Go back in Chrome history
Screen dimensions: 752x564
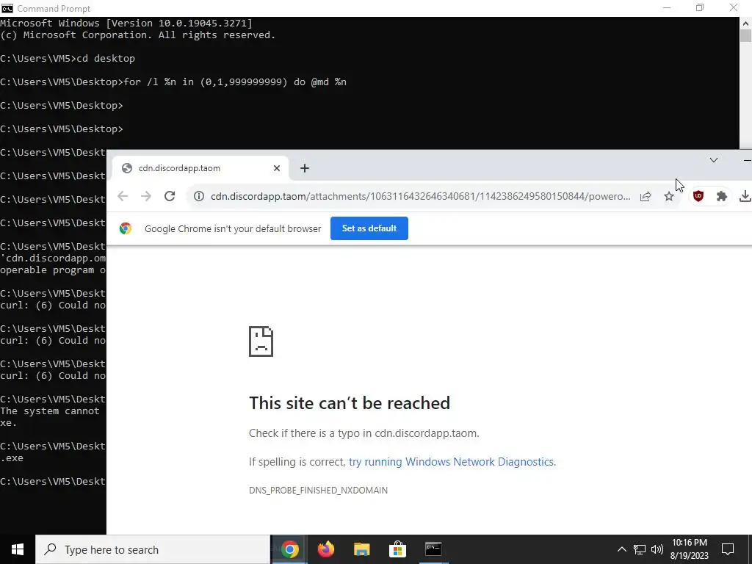point(123,196)
